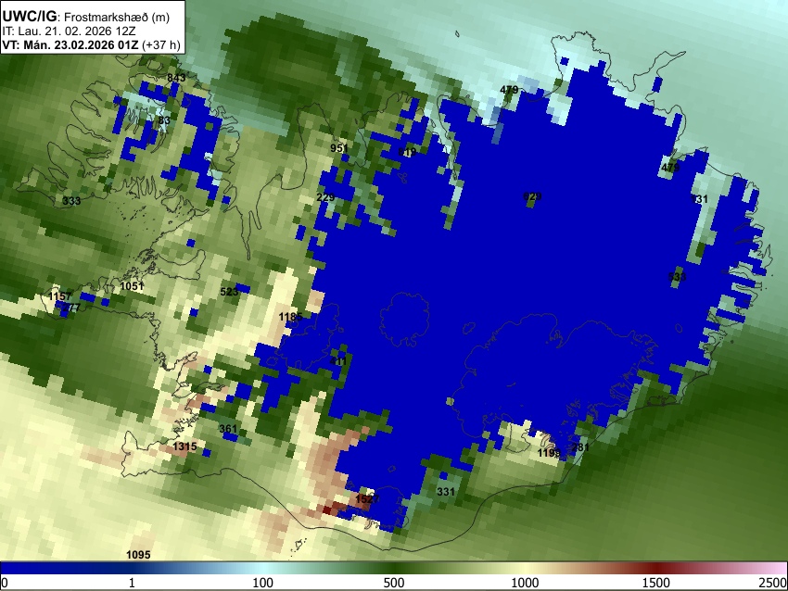Click the map value '229'
This screenshot has width=788, height=591.
pyautogui.click(x=325, y=197)
